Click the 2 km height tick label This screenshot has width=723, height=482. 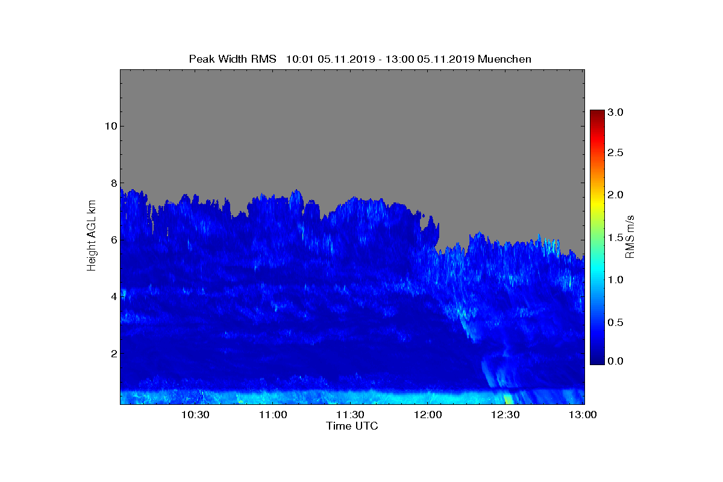point(113,353)
